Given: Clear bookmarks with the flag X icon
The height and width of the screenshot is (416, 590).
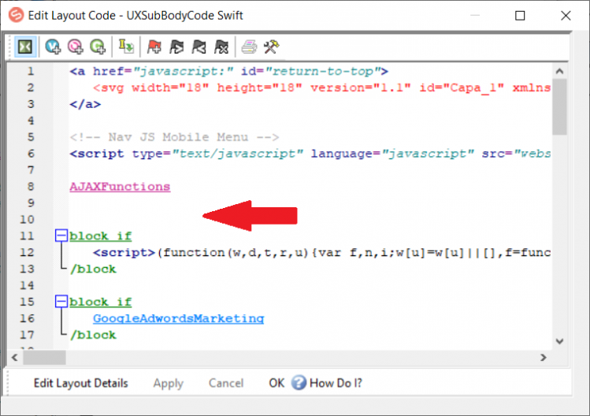Looking at the screenshot, I should click(221, 46).
